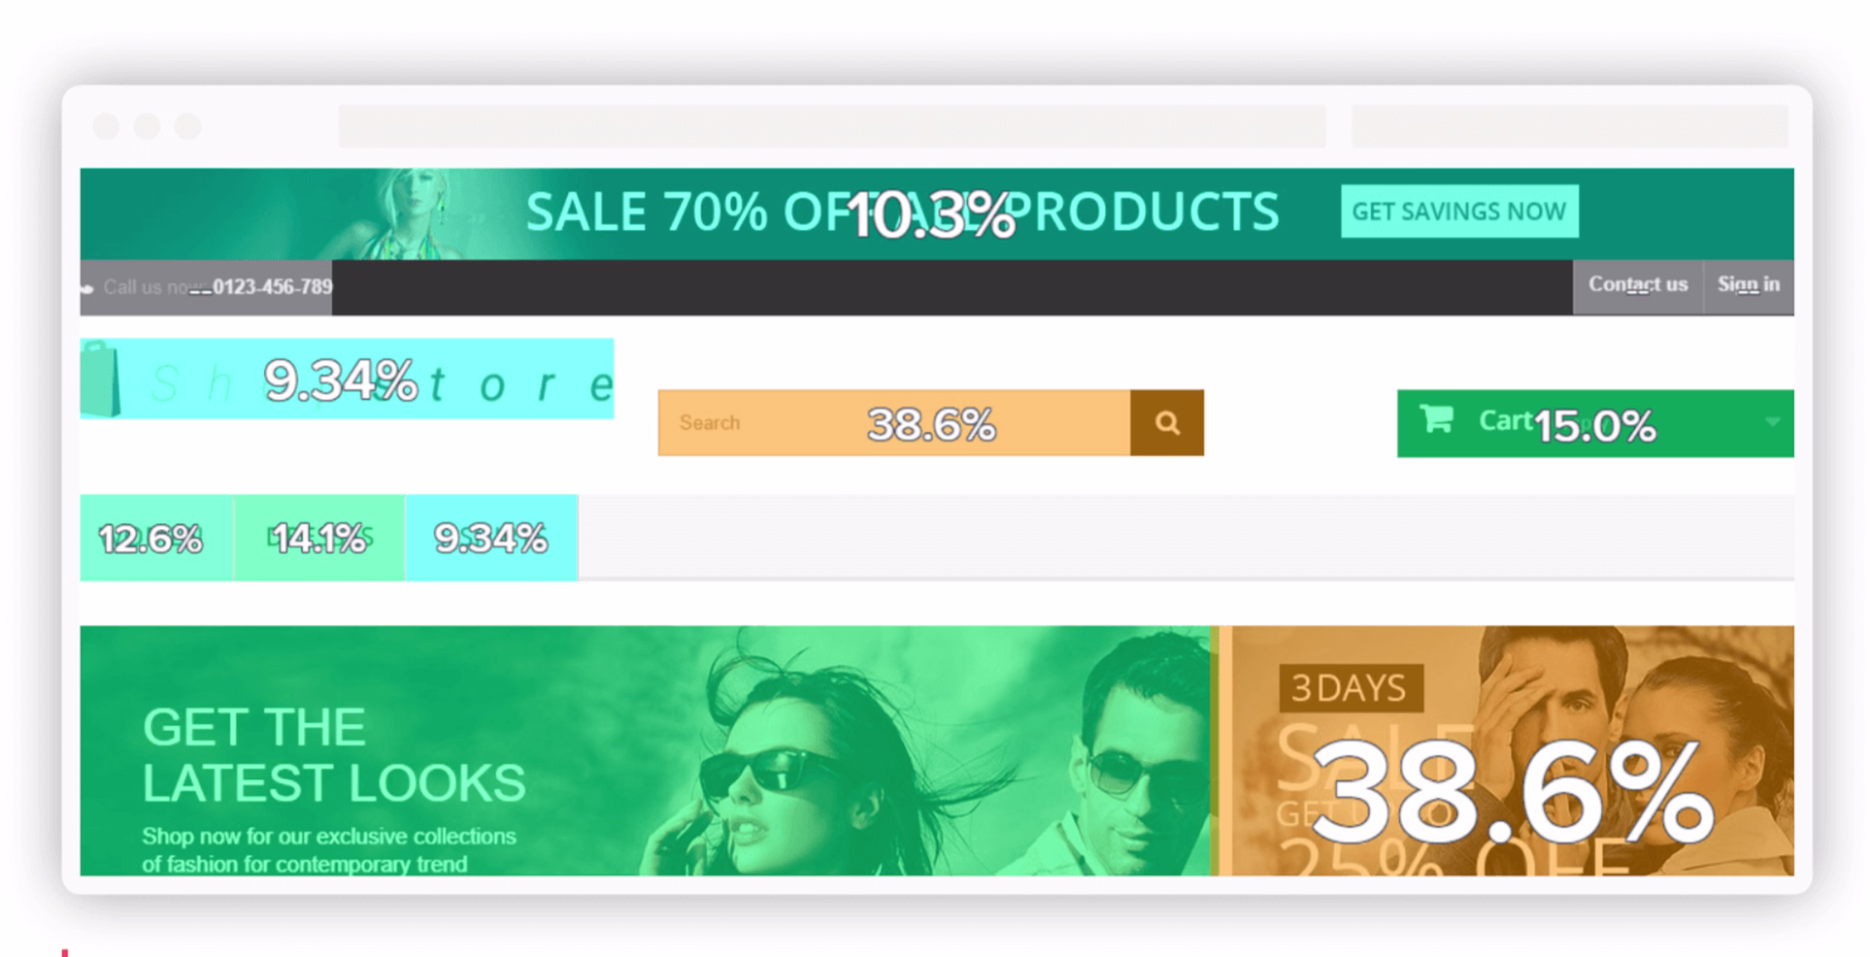
Task: Click the GET THE LATEST LOOKS hero banner
Action: (x=645, y=750)
